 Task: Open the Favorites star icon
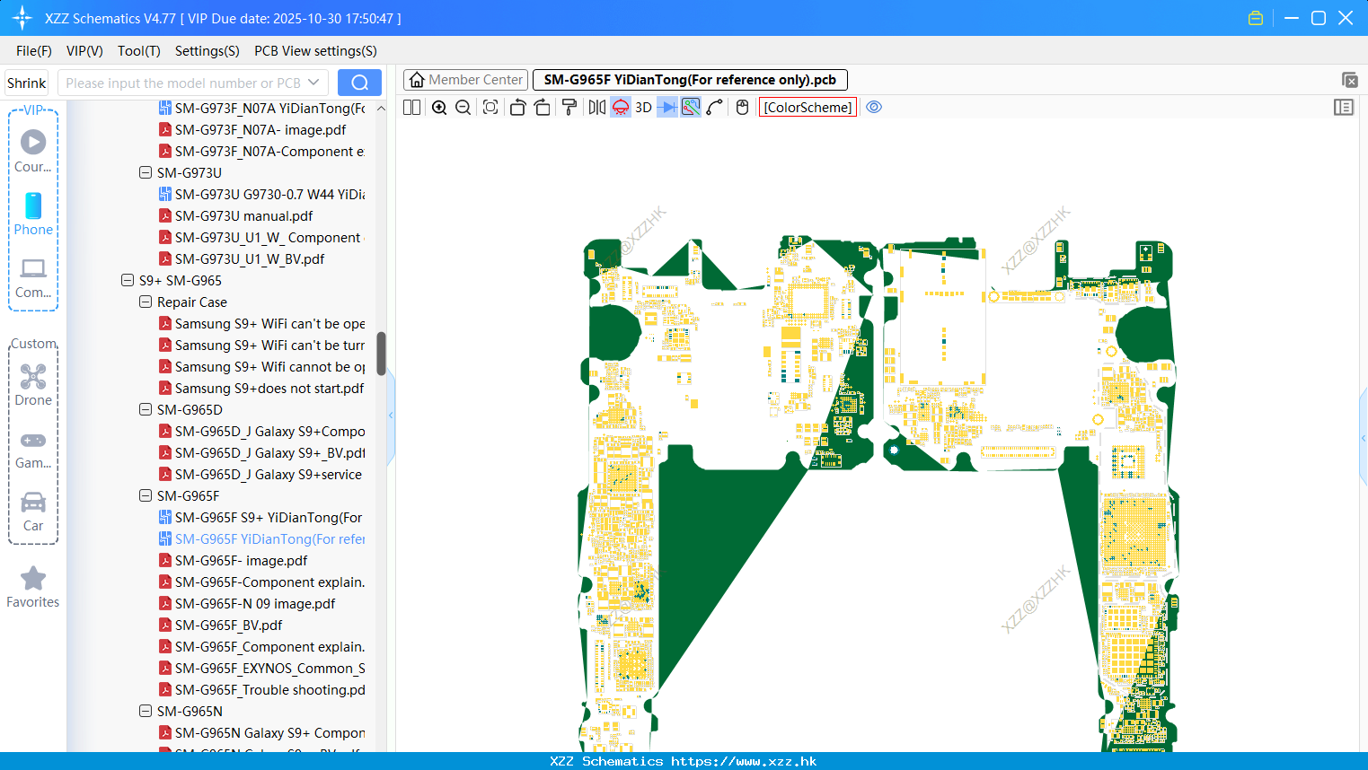tap(33, 587)
